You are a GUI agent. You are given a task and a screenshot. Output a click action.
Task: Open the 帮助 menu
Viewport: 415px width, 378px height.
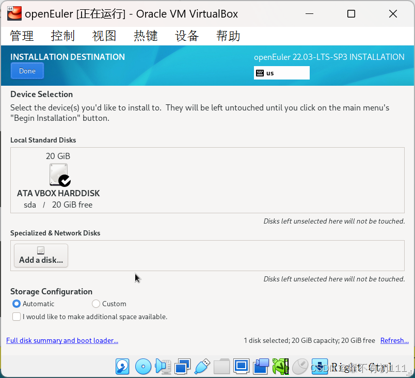[228, 36]
